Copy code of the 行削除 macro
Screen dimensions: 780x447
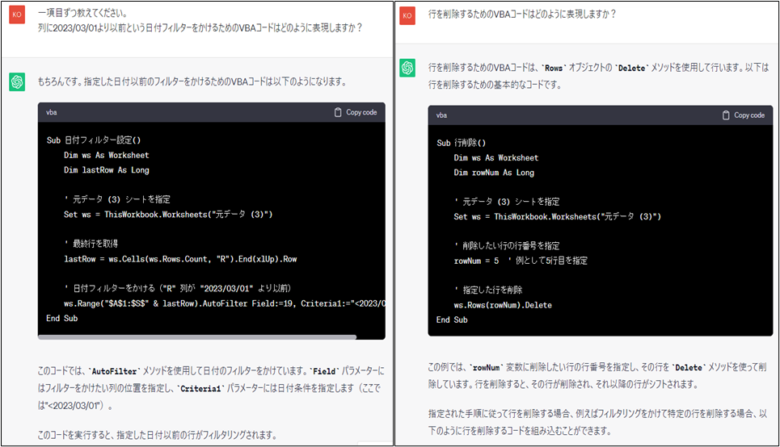pyautogui.click(x=744, y=115)
